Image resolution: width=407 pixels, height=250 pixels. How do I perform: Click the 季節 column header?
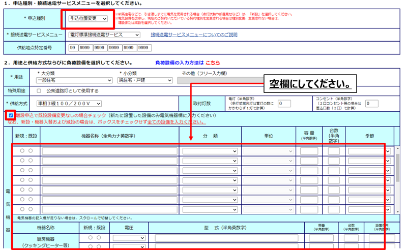pyautogui.click(x=369, y=136)
